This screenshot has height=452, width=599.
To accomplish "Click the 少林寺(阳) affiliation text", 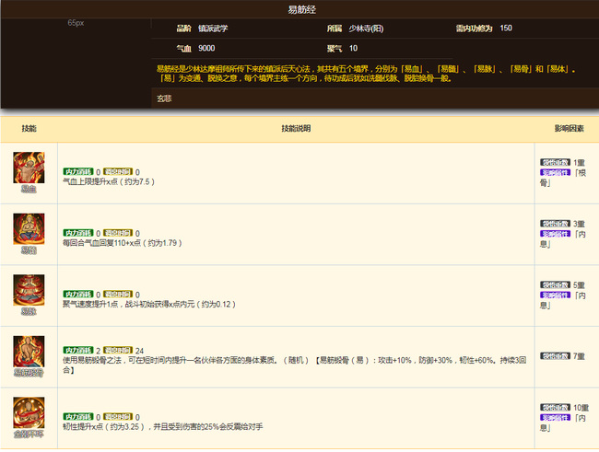I will pyautogui.click(x=364, y=29).
